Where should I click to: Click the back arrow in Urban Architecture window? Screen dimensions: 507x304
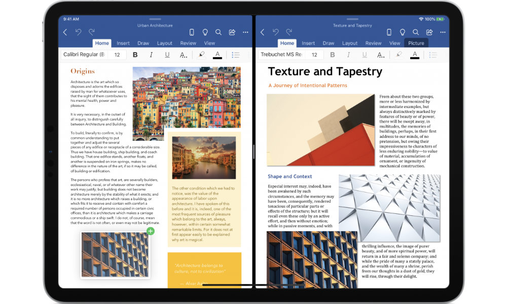pos(65,32)
